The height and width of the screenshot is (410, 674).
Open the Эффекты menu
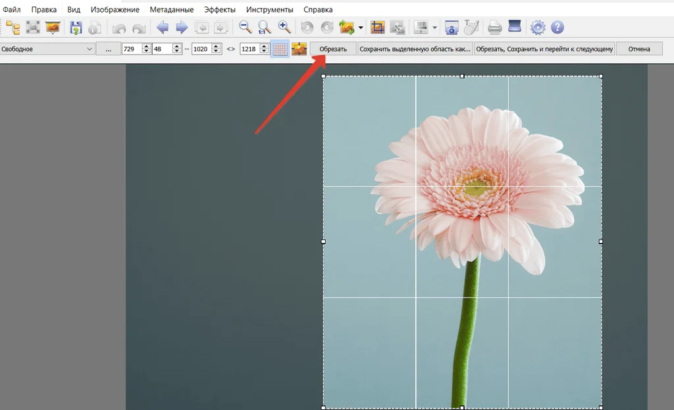coord(220,10)
